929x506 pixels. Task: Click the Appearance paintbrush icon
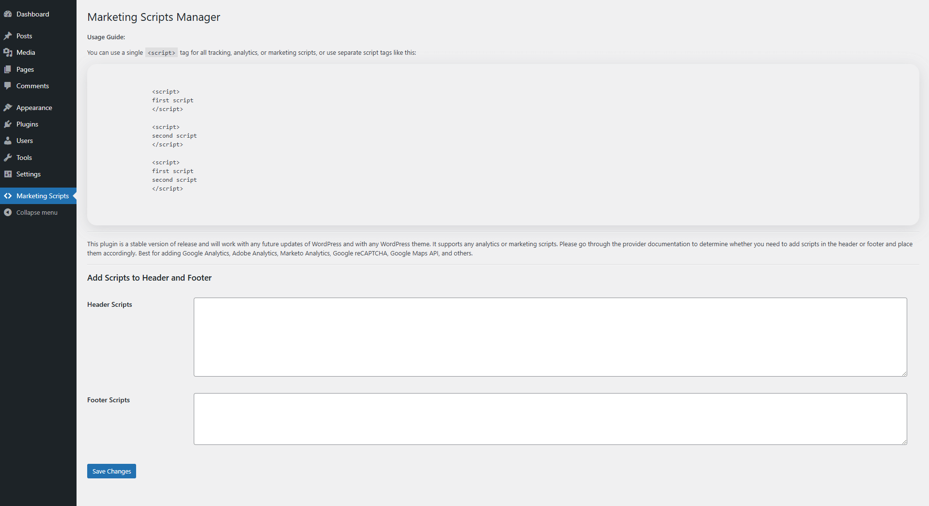[8, 108]
